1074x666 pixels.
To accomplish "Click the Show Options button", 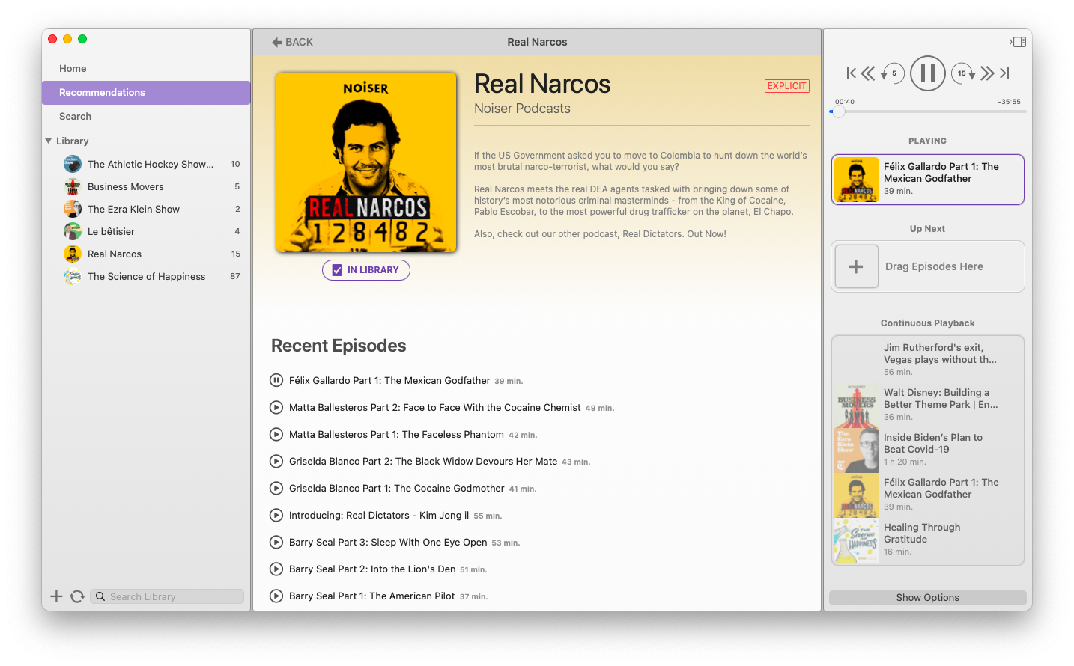I will 927,597.
